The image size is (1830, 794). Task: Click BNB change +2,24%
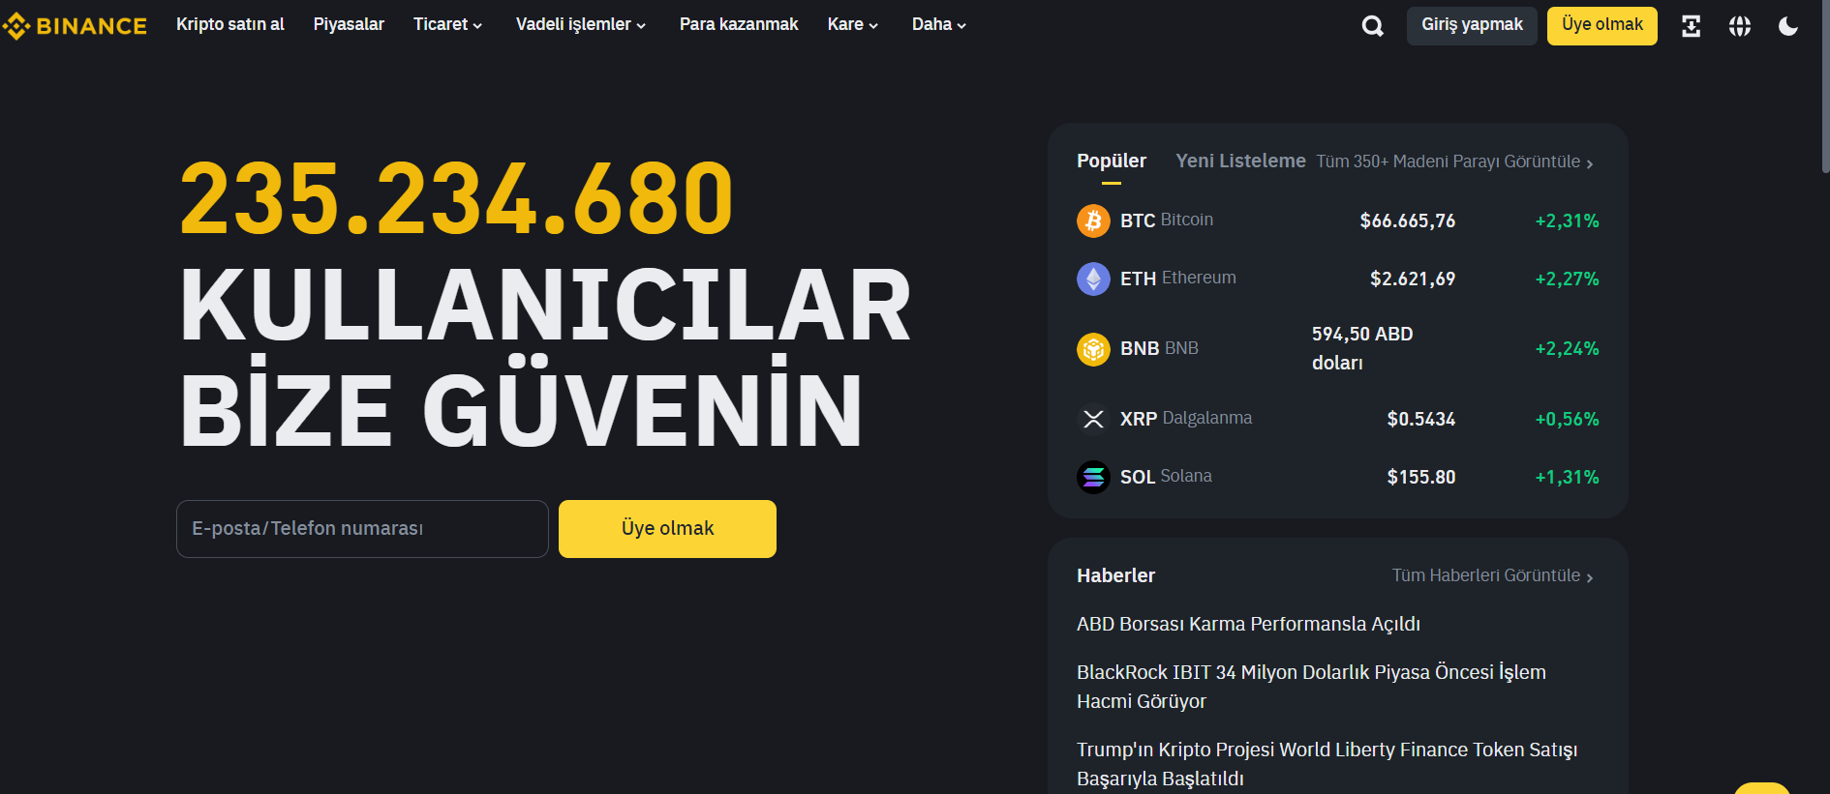(1567, 349)
